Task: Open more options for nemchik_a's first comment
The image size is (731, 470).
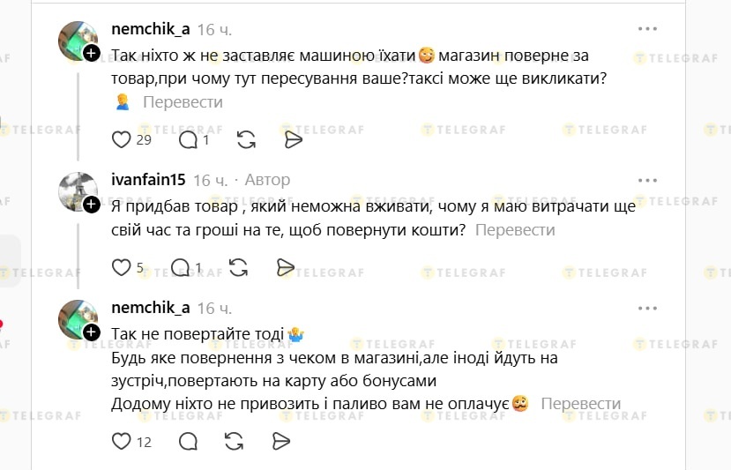Action: tap(648, 29)
